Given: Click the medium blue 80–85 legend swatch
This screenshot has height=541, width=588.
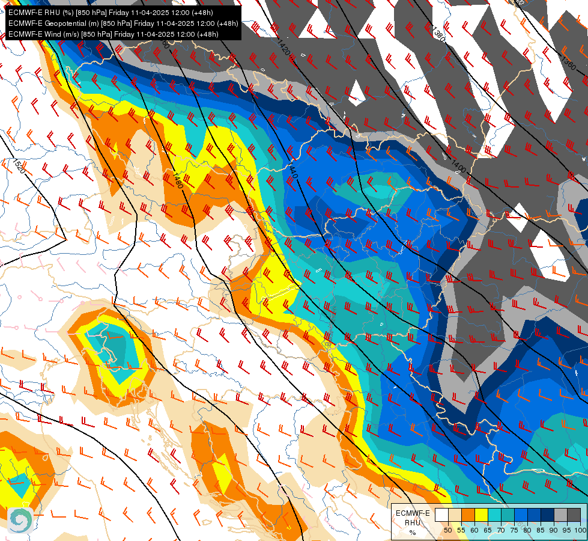Looking at the screenshot, I should (535, 515).
